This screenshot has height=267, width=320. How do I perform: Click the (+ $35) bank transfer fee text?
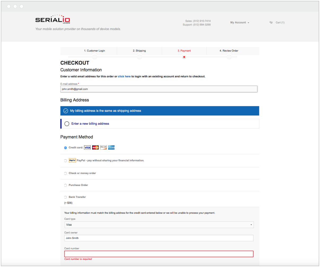coord(68,203)
